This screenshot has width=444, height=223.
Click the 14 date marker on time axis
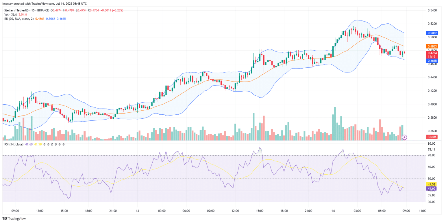[x=333, y=211]
